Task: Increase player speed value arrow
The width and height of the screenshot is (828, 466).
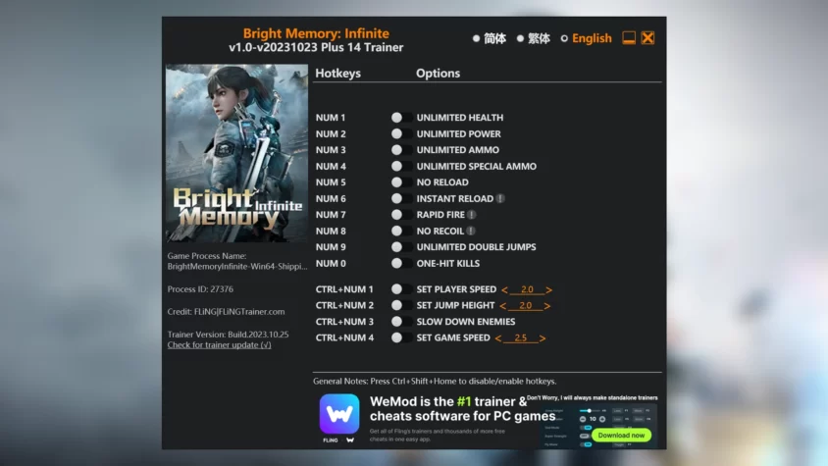Action: (x=549, y=289)
